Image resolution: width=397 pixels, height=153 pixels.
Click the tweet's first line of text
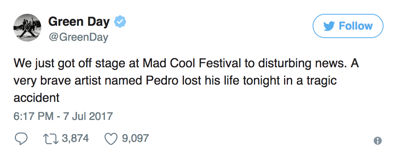pos(186,63)
